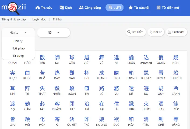Click the Nối từ button
The height and width of the screenshot is (129, 190).
(x=156, y=32)
